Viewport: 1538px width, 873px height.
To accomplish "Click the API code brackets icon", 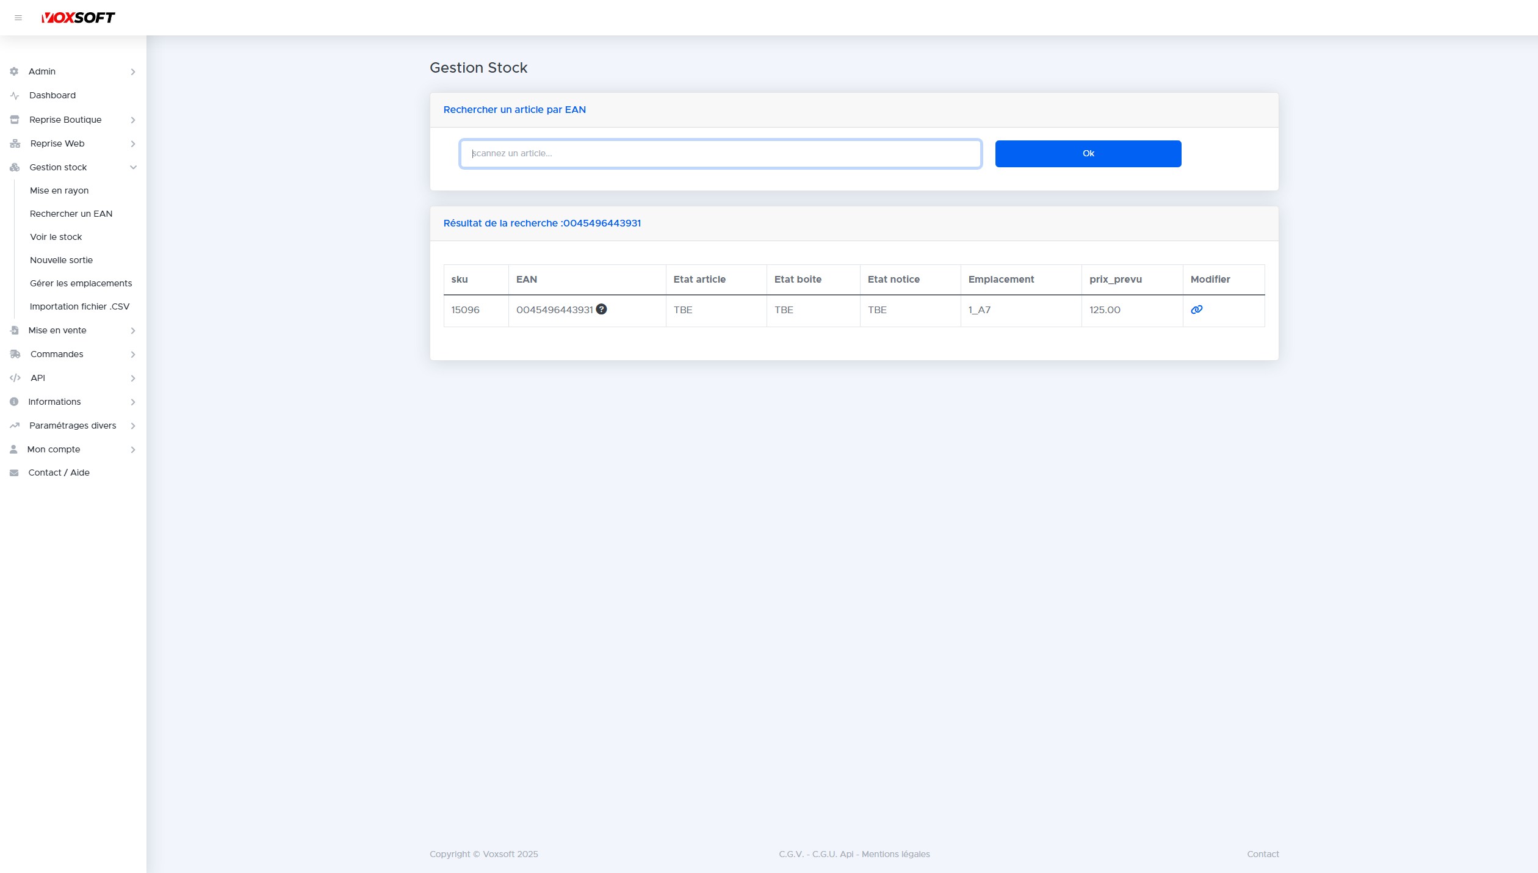I will (x=15, y=378).
